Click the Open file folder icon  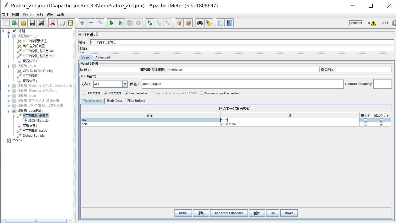[x=23, y=23]
